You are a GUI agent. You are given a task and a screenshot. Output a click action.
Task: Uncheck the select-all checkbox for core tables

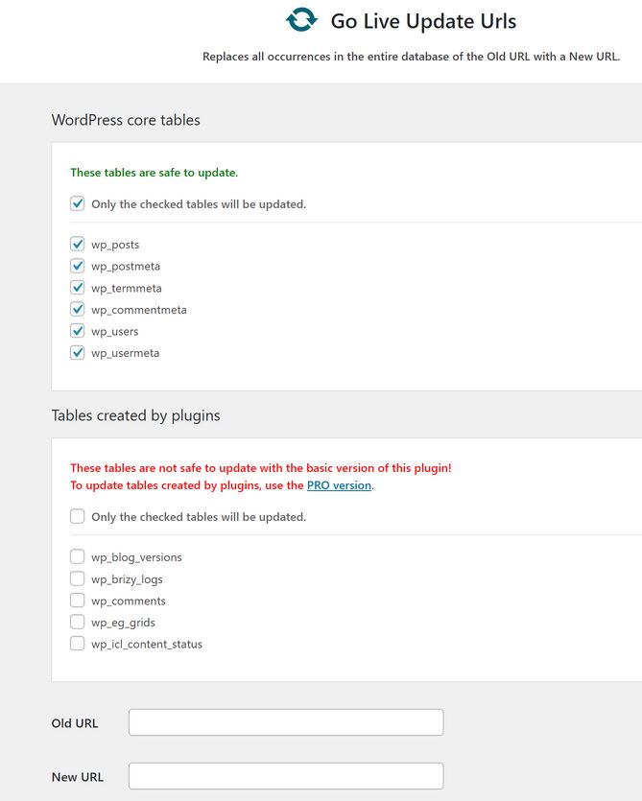point(77,203)
